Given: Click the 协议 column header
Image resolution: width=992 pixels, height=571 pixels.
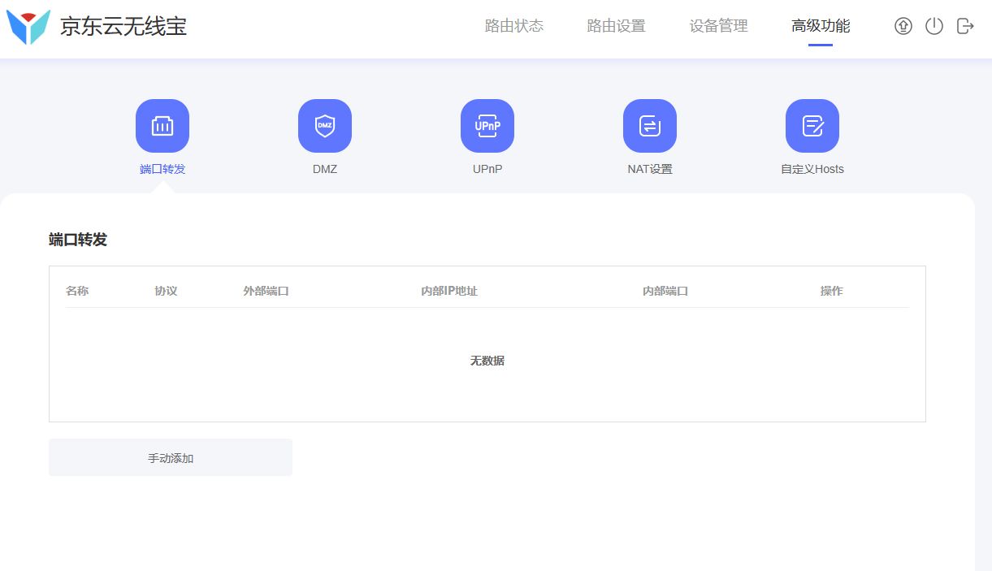Looking at the screenshot, I should pyautogui.click(x=166, y=291).
